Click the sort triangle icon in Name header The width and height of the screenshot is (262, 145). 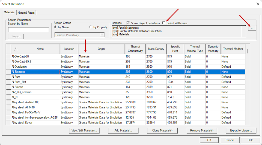coord(16,49)
